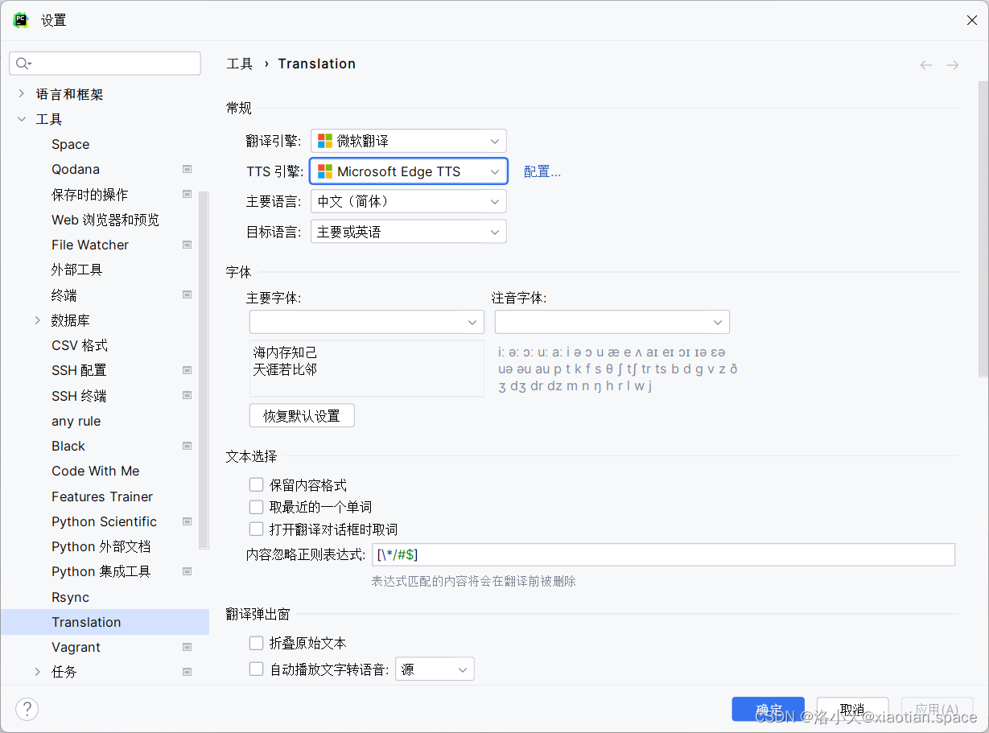The width and height of the screenshot is (989, 733).
Task: Enable the 保留内容格式 checkbox
Action: 256,484
